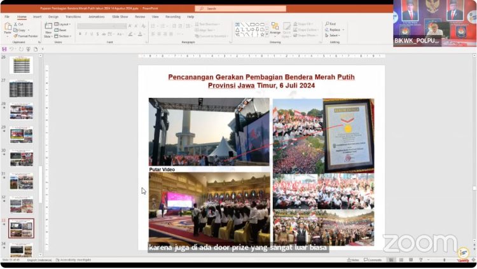Open the Layout dropdown

tap(63, 24)
